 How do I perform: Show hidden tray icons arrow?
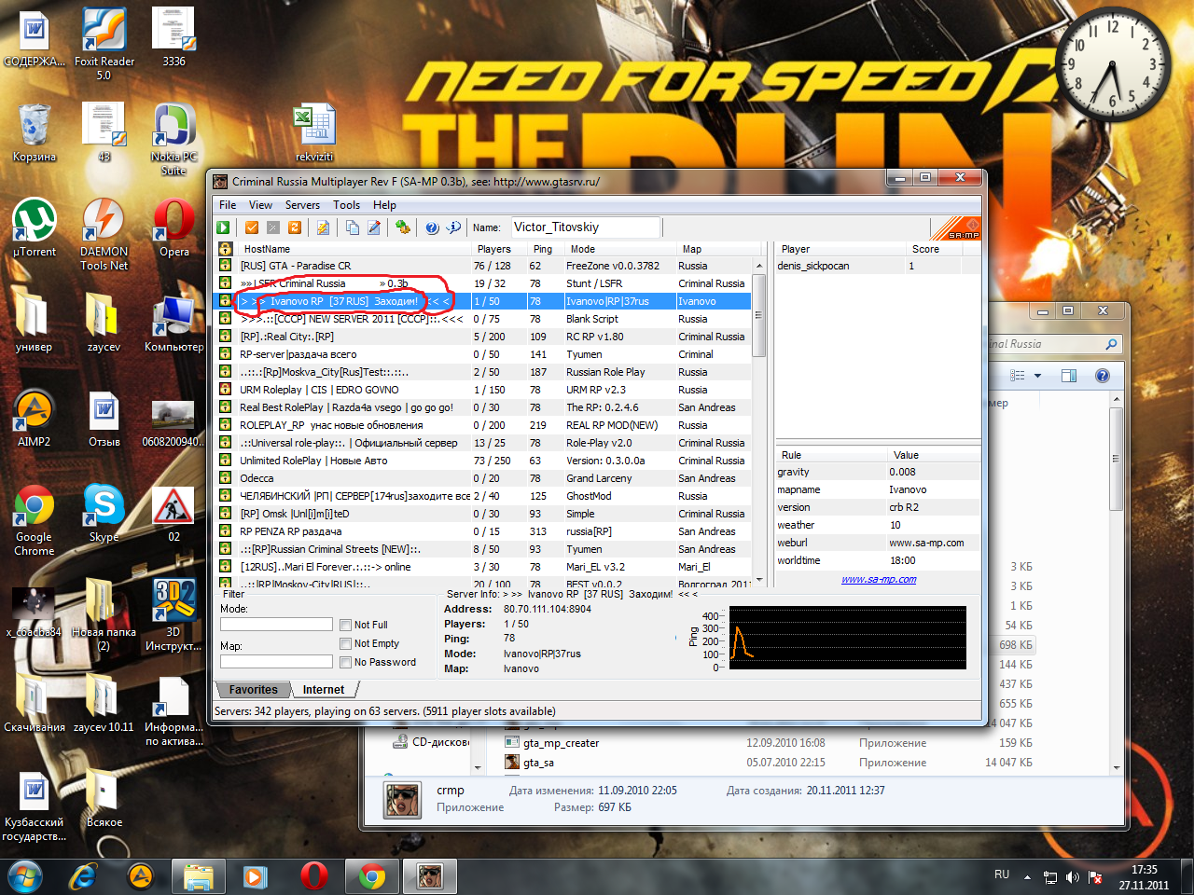1027,877
